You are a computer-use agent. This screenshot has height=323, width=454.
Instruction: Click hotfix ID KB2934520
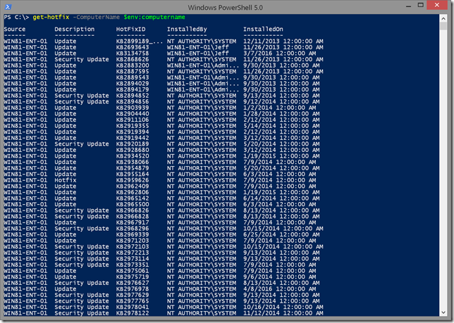(x=133, y=156)
